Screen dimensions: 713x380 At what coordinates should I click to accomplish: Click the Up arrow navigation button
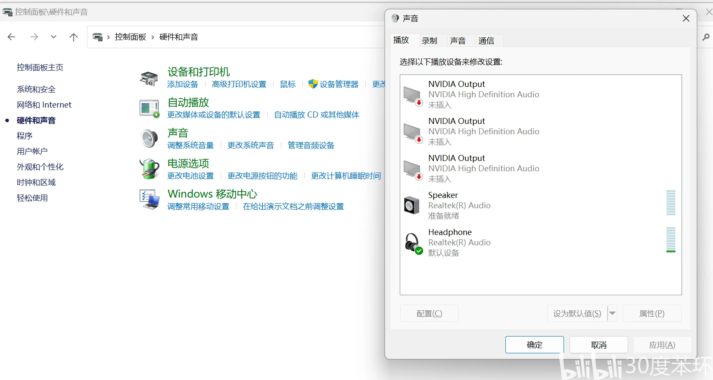tap(74, 37)
